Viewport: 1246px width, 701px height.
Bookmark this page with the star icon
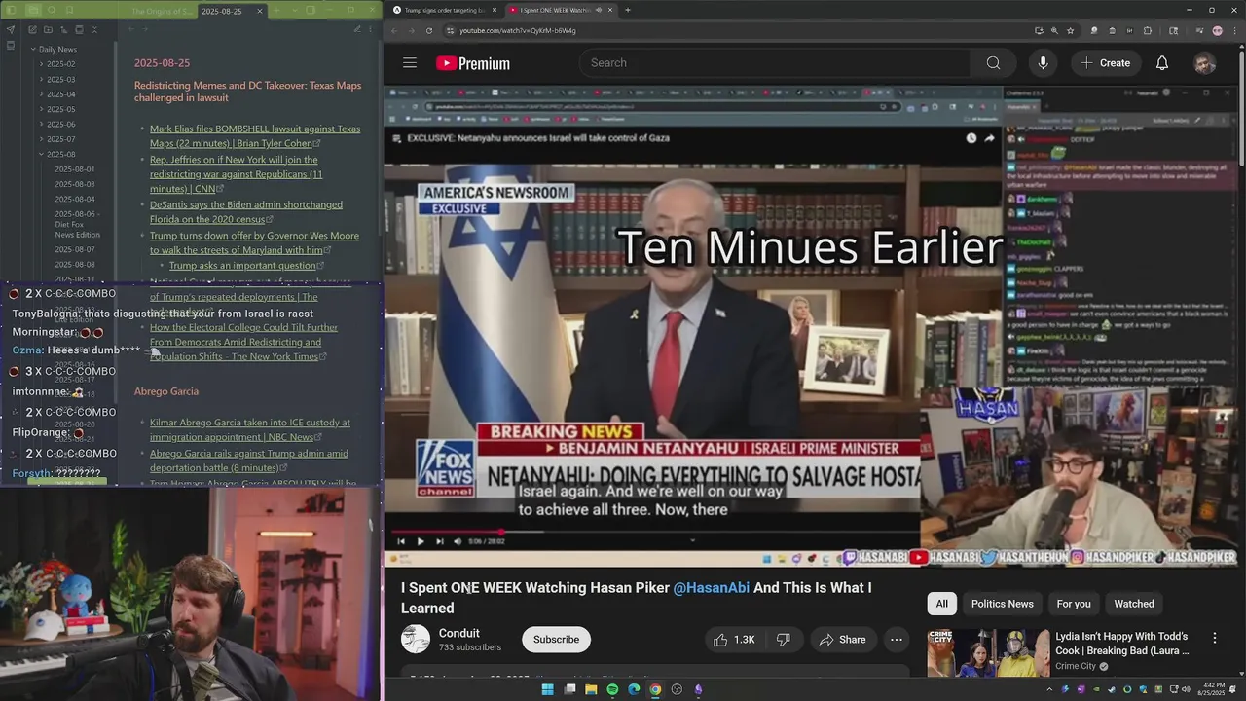(1070, 30)
